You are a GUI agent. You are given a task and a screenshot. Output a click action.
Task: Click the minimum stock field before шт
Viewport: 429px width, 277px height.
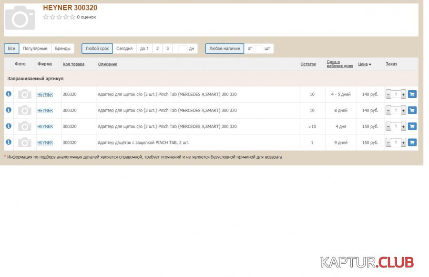click(258, 48)
